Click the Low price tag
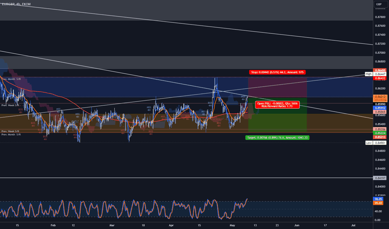The image size is (389, 229). [x=369, y=143]
